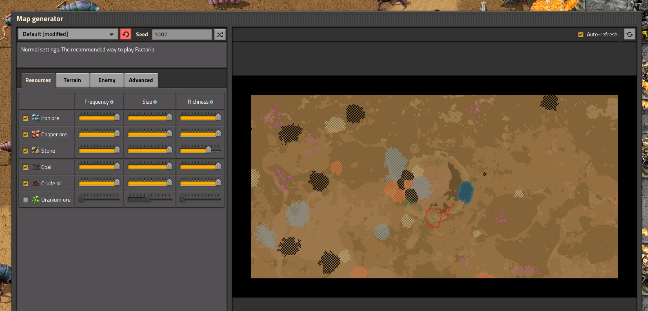Click the Iron ore size slider
Viewport: 648px width, 311px height.
point(150,118)
